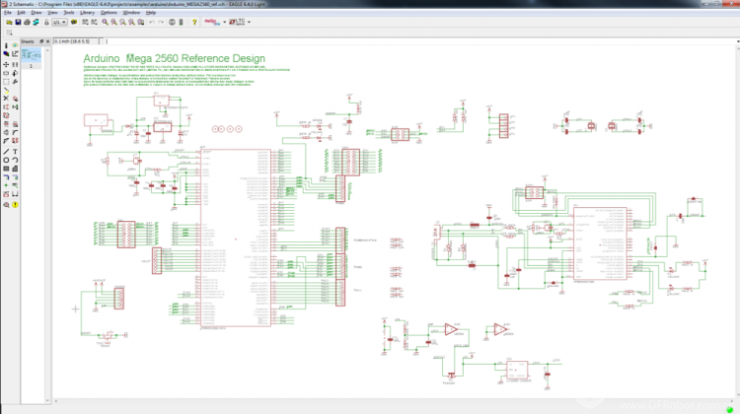Open the Tools menu
Screen dimensions: 740x414
click(69, 13)
